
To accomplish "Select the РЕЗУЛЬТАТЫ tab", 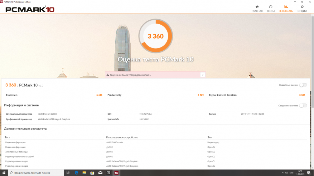I will pos(286,9).
